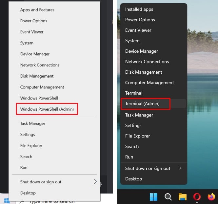Choose Search in the light Windows 10 menu
Image resolution: width=218 pixels, height=204 pixels.
click(54, 157)
